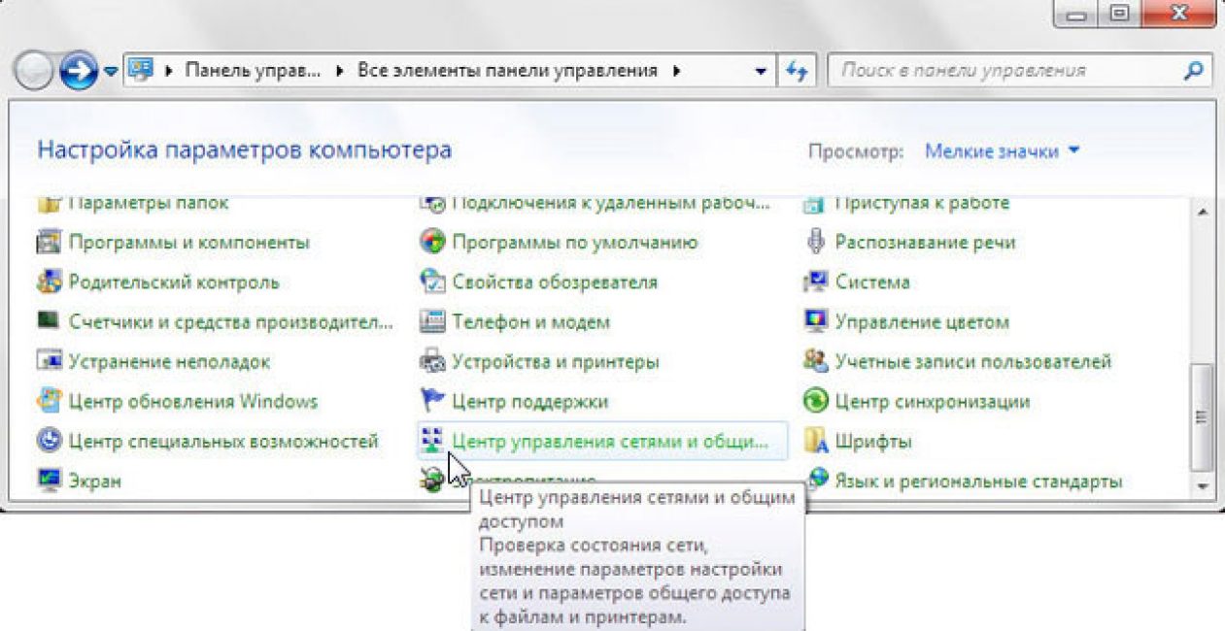Open Центр поддержки flag icon

click(432, 401)
